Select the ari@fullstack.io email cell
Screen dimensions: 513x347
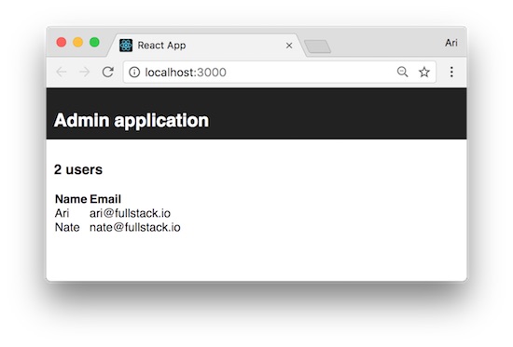click(x=130, y=213)
